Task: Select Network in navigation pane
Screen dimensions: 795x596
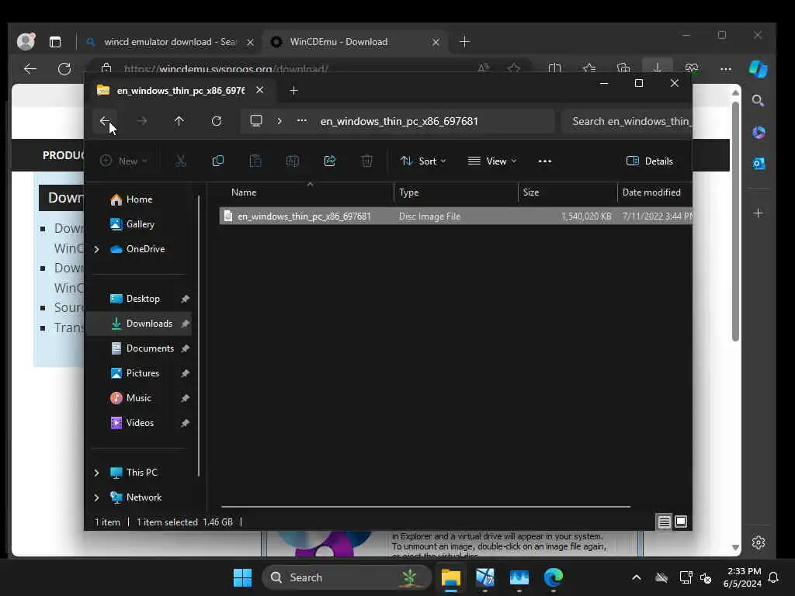Action: [144, 497]
